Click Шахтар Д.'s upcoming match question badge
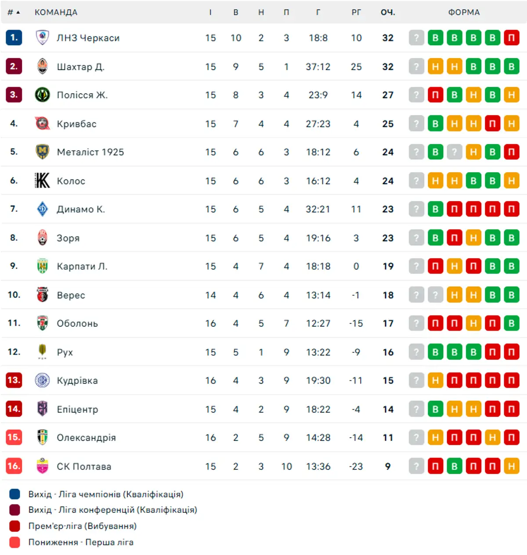The image size is (527, 555). tap(416, 66)
